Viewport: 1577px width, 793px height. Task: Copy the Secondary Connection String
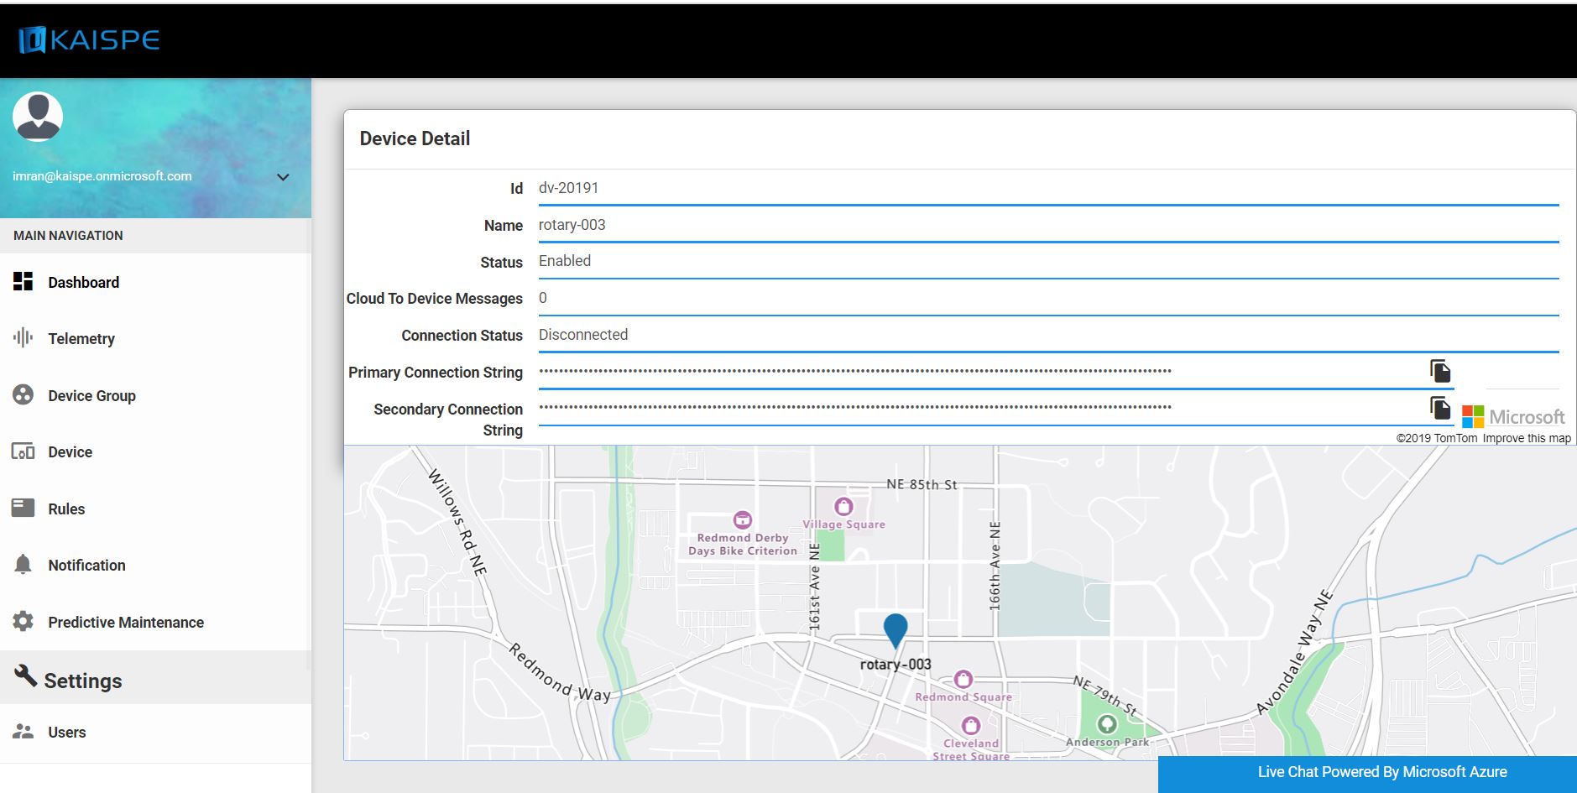[1440, 408]
